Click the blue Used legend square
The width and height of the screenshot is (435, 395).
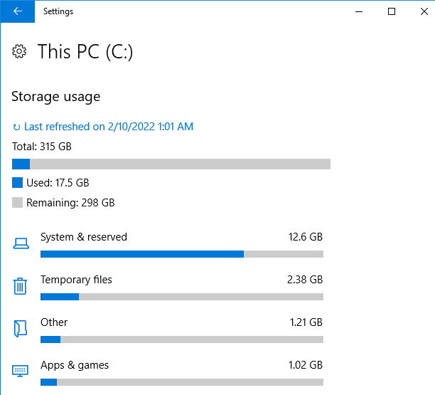click(18, 183)
